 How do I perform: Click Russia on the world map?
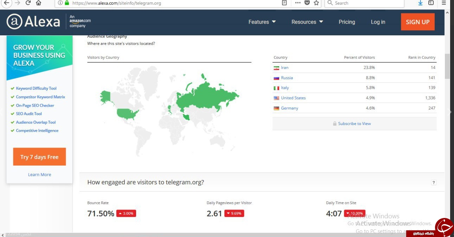pyautogui.click(x=207, y=95)
